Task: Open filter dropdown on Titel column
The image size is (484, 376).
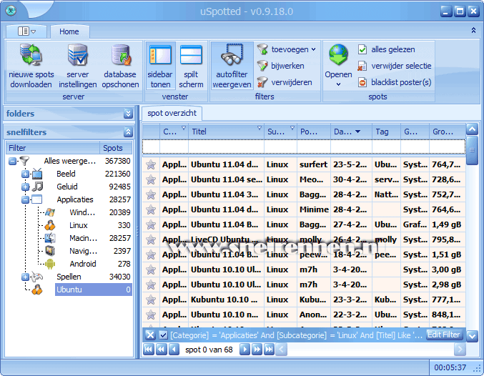Action: click(x=260, y=128)
